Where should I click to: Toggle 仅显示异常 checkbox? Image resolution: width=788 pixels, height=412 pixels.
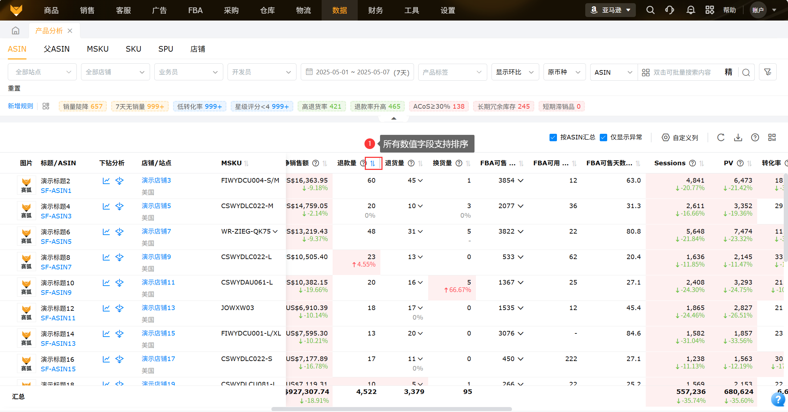pos(604,137)
